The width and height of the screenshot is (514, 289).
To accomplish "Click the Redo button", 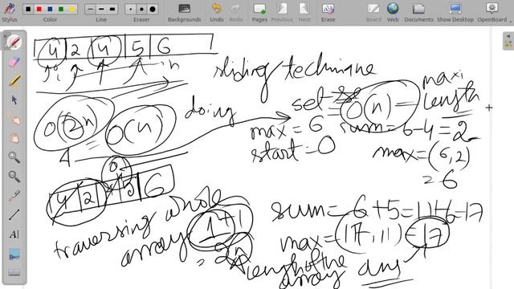I will tap(235, 12).
